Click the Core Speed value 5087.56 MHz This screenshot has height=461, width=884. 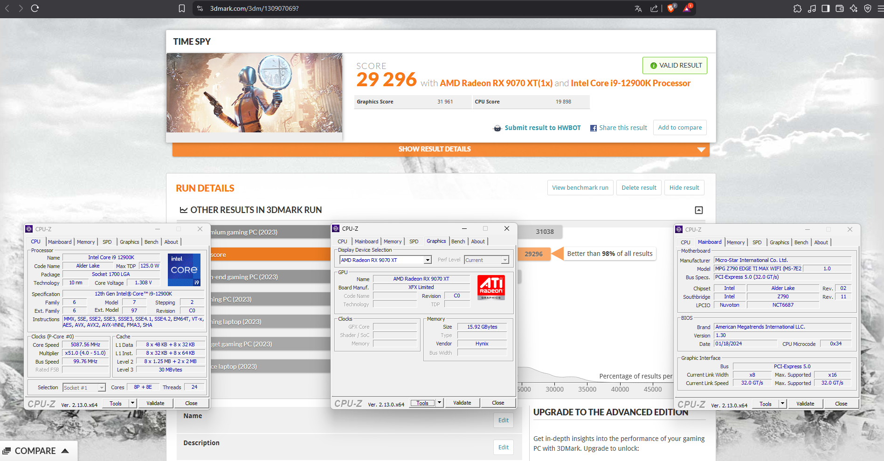pyautogui.click(x=85, y=344)
